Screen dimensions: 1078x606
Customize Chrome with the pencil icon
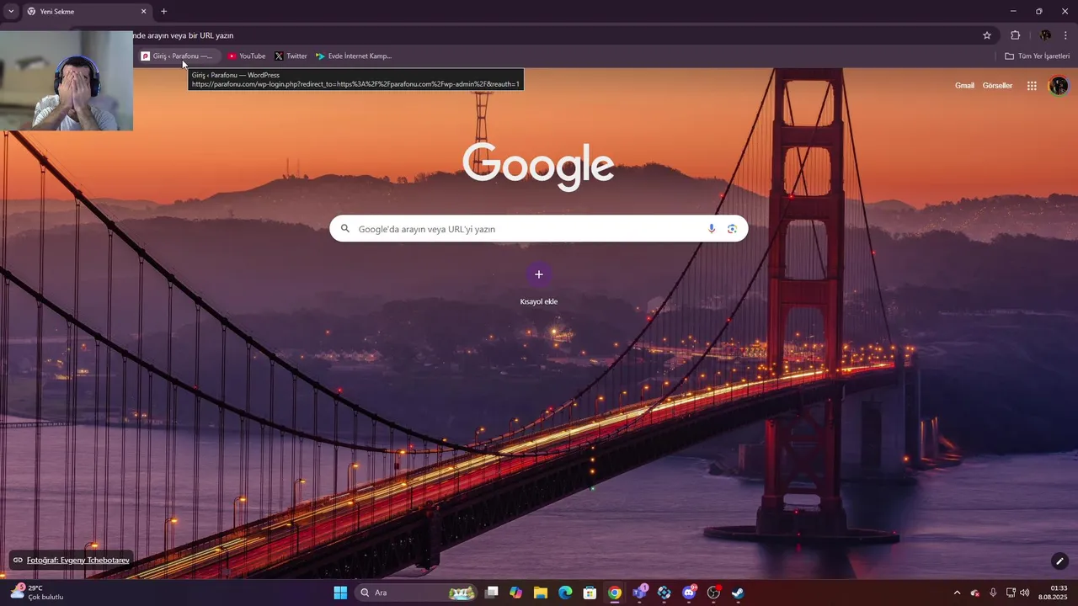click(1059, 561)
